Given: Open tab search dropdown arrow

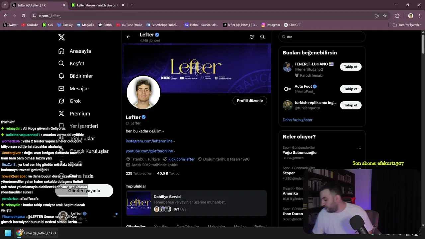Looking at the screenshot, I should coord(5,5).
